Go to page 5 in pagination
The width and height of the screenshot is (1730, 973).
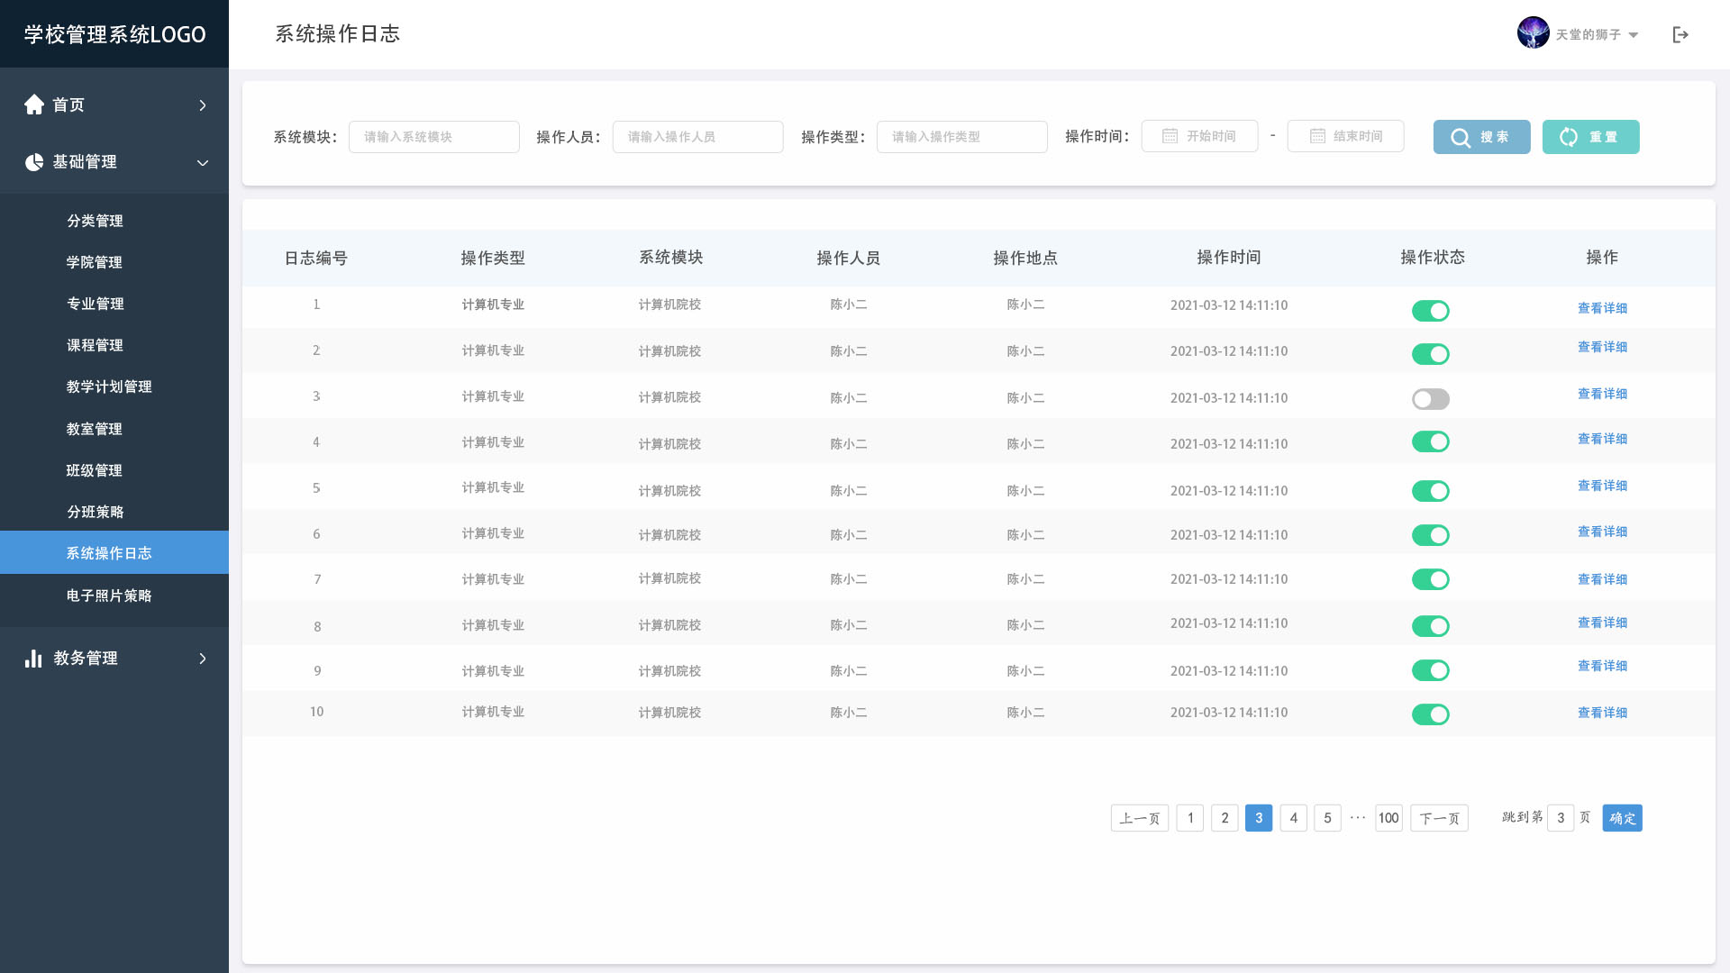(1327, 818)
